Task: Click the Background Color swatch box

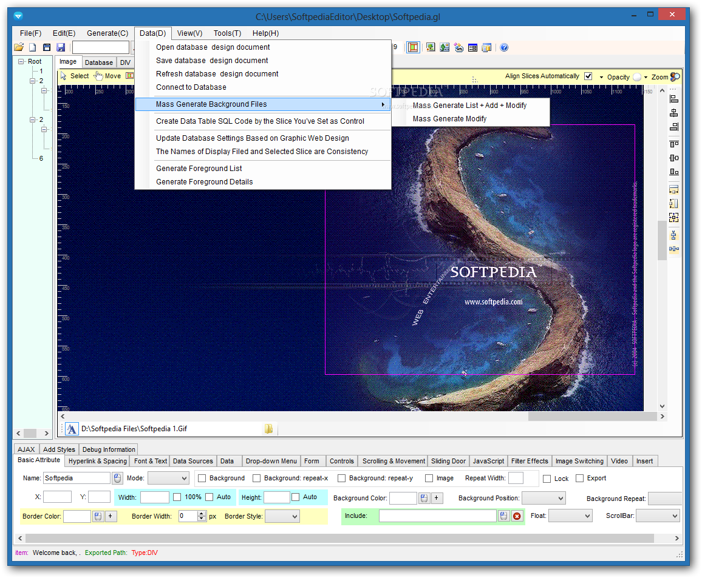Action: tap(403, 498)
